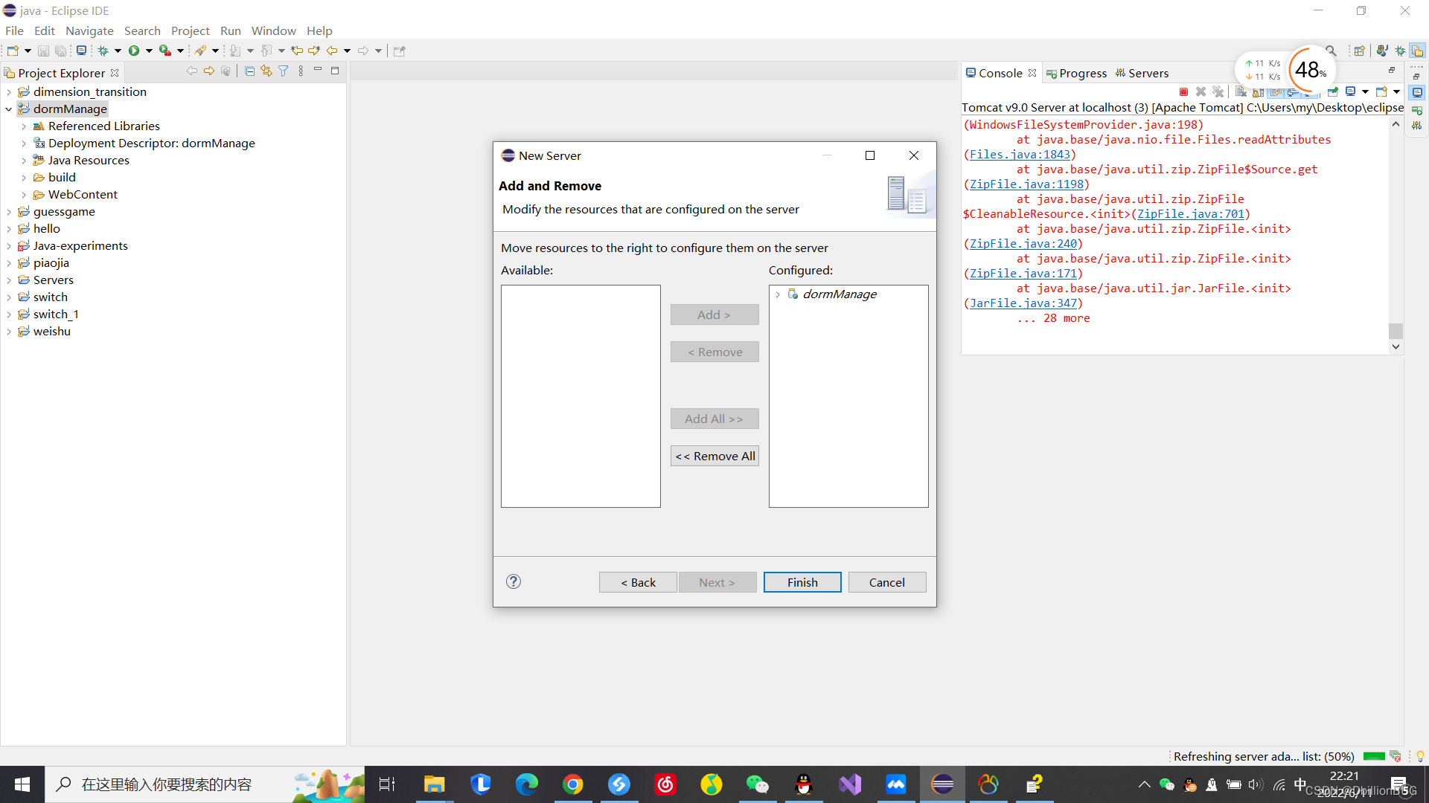
Task: Open the File menu in Eclipse menu bar
Action: 15,30
